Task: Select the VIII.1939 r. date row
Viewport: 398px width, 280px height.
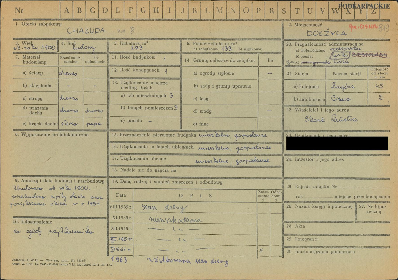Action: point(121,207)
